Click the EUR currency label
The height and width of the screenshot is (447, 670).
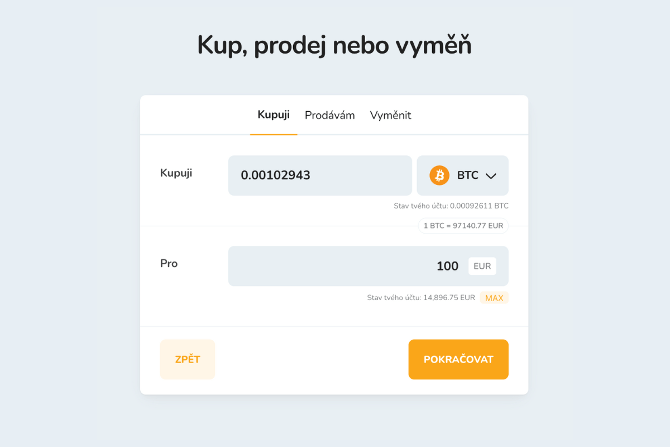tap(482, 266)
